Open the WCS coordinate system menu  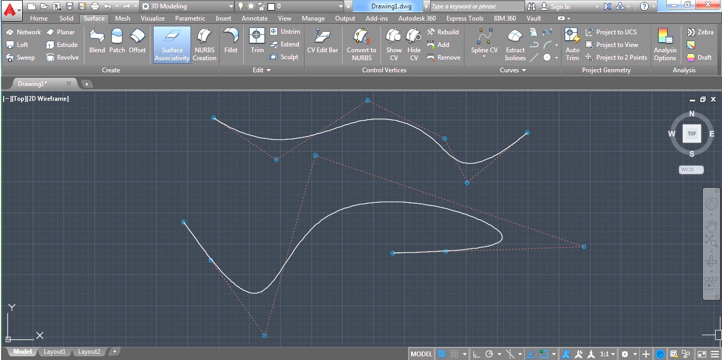pyautogui.click(x=691, y=169)
